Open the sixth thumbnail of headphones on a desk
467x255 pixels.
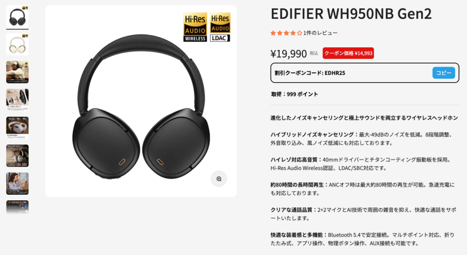pyautogui.click(x=18, y=156)
